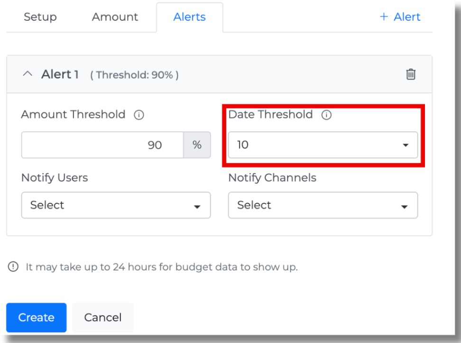
Task: Click the Alert 1 header title
Action: click(x=60, y=74)
